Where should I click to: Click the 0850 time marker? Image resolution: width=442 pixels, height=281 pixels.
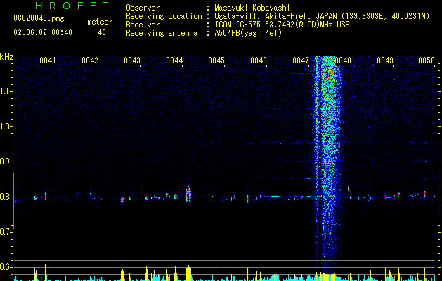pos(427,60)
